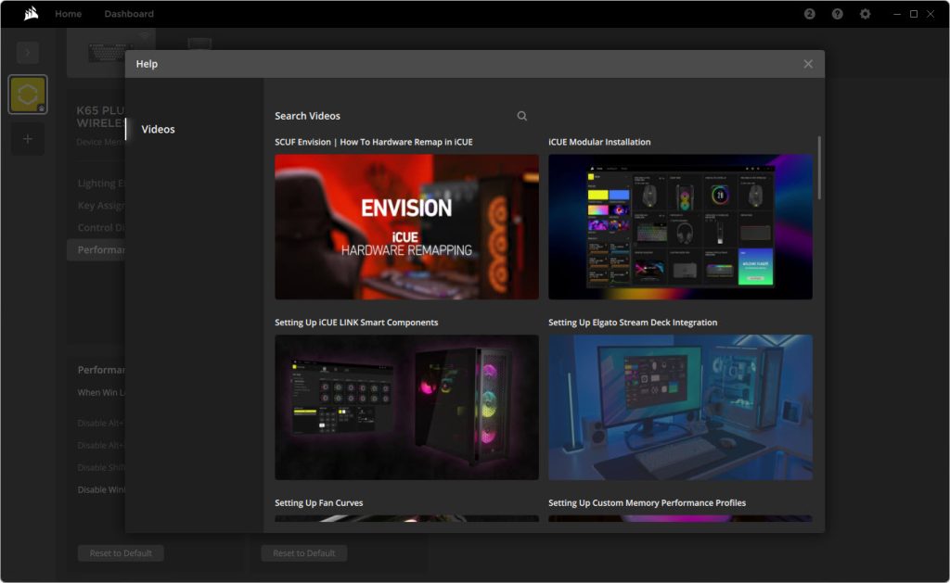Viewport: 950px width, 583px height.
Task: Minimize the iCUE window
Action: coord(897,13)
